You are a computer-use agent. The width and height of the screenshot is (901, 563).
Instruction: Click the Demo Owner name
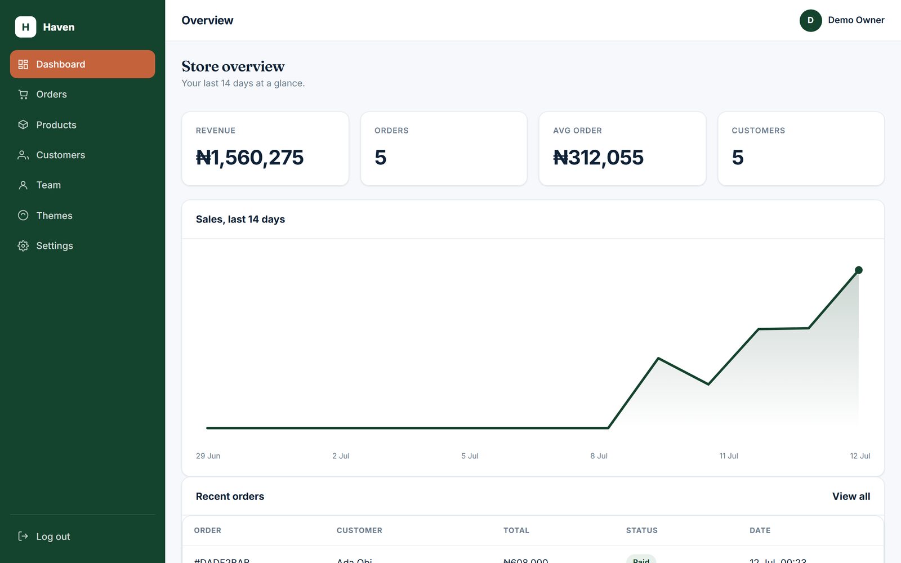(856, 20)
